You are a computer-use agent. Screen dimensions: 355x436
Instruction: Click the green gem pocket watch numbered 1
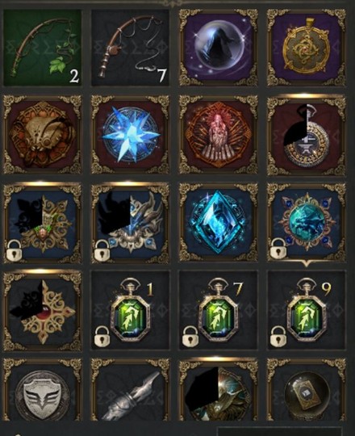click(130, 310)
